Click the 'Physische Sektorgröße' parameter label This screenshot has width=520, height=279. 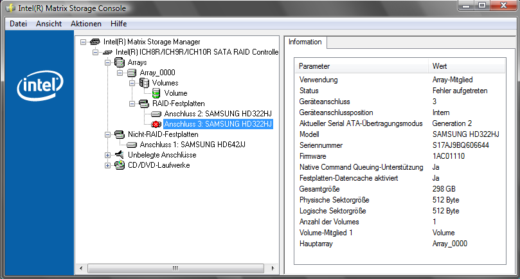(334, 200)
